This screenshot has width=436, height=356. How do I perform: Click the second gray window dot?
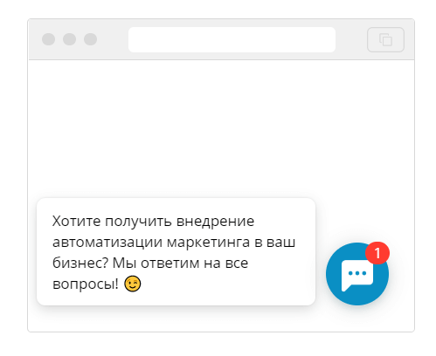[70, 39]
